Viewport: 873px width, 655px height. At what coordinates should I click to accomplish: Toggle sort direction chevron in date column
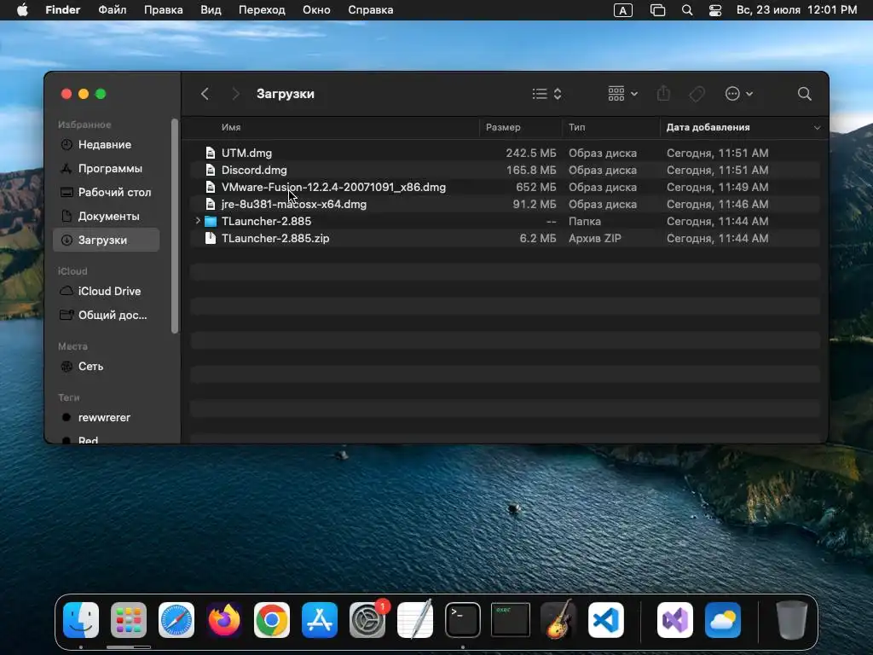pos(817,128)
